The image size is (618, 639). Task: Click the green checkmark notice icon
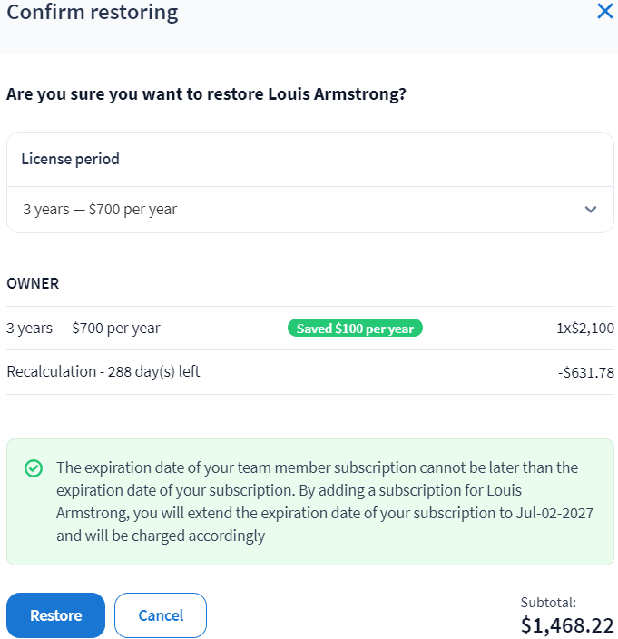click(x=34, y=468)
